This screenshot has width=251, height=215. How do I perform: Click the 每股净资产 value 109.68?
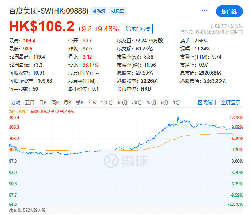tap(45, 81)
